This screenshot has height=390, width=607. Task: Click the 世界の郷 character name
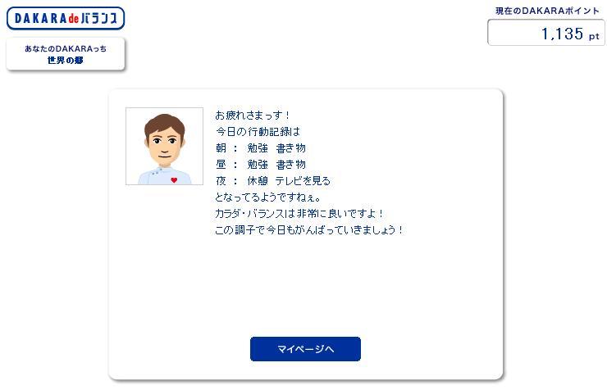click(x=65, y=61)
